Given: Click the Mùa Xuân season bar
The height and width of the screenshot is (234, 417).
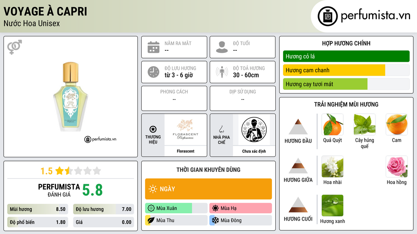Looking at the screenshot, I should (176, 208).
